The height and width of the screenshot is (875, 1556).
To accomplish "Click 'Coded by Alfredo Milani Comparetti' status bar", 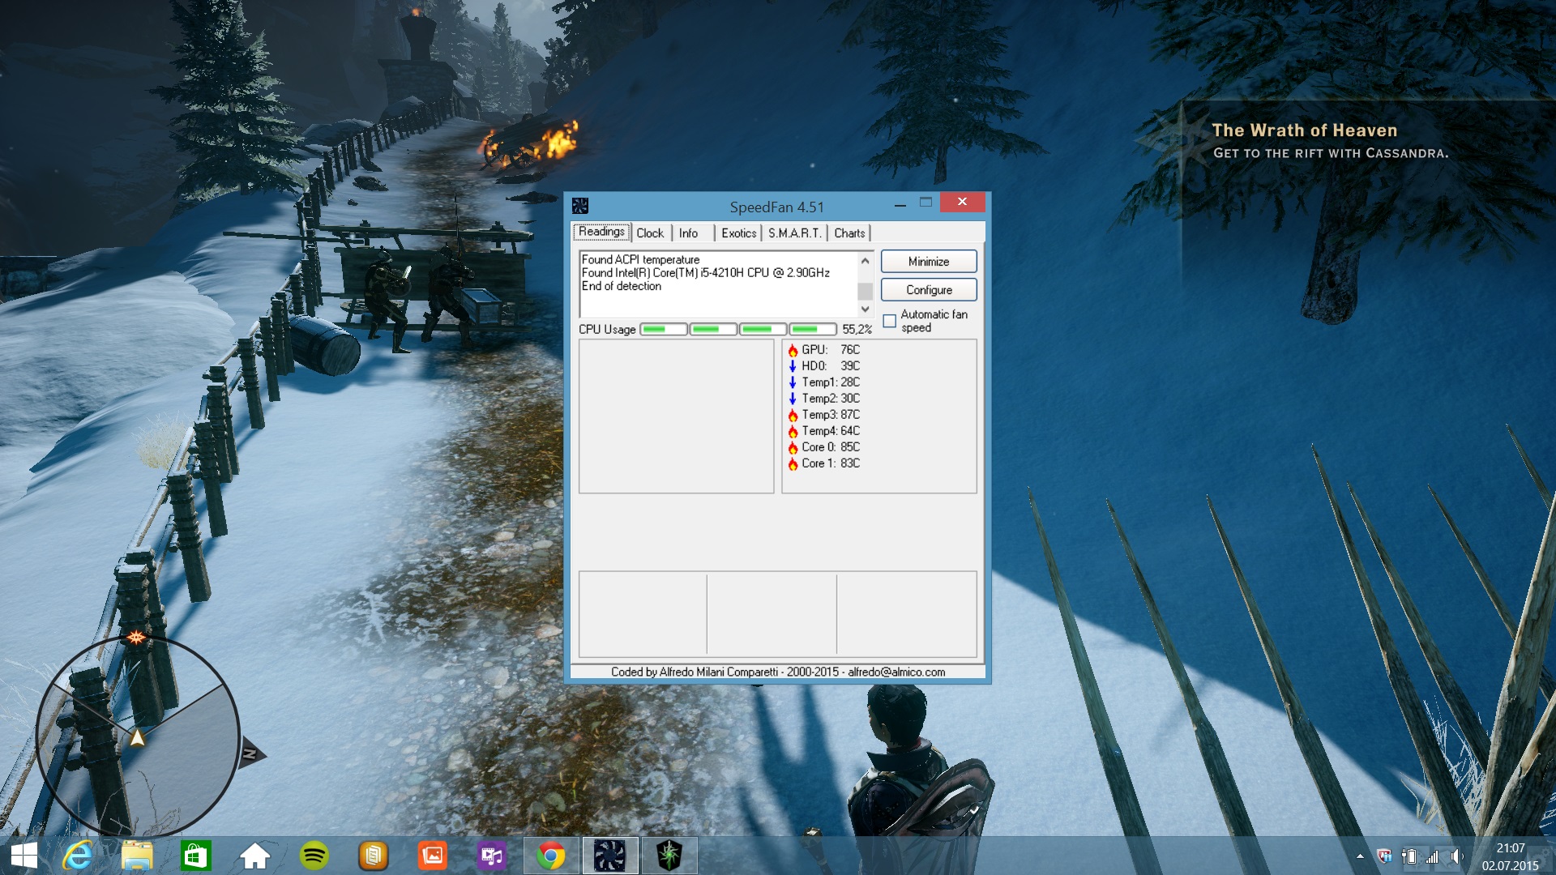I will [778, 672].
